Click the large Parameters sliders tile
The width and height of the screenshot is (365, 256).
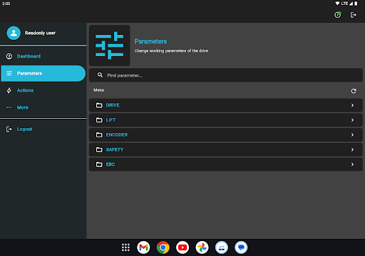point(110,46)
